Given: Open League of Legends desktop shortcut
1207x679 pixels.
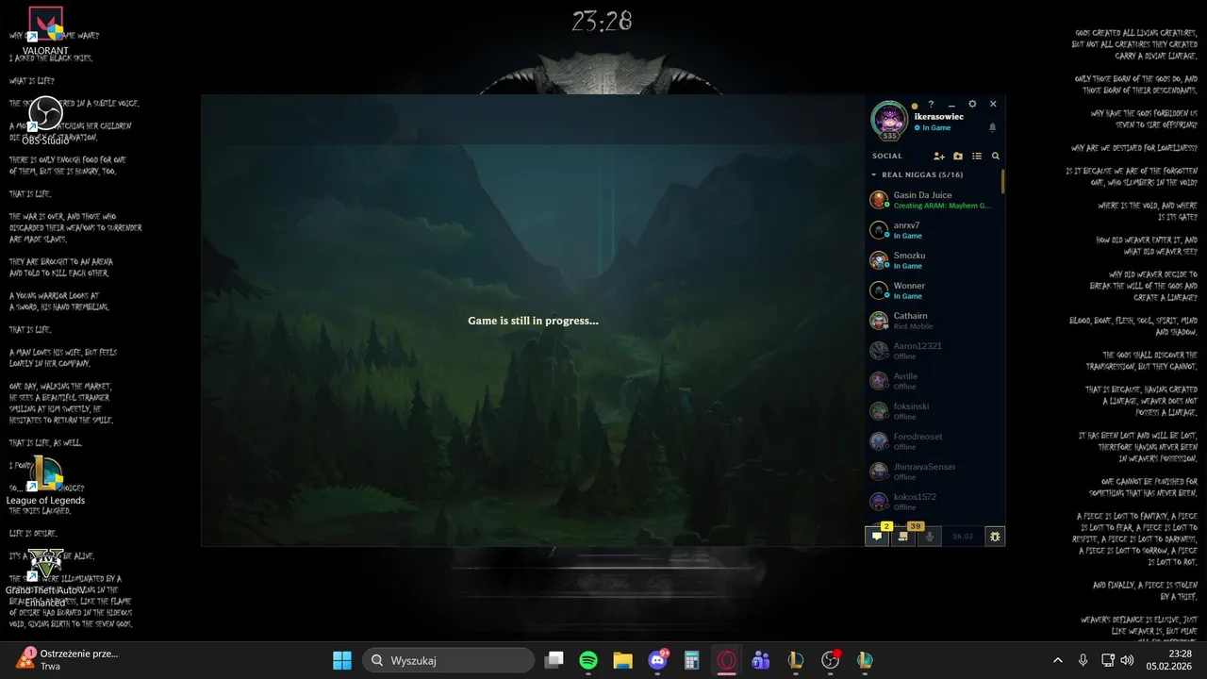Looking at the screenshot, I should [x=45, y=480].
